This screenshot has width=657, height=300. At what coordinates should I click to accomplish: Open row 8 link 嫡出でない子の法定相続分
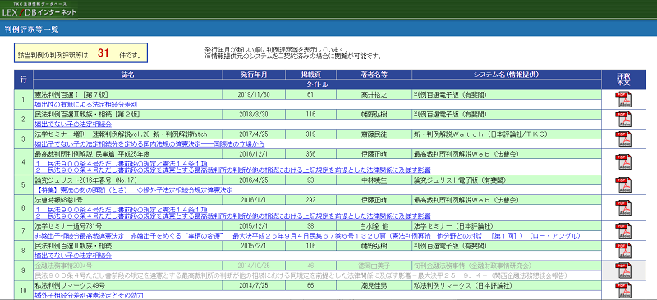73,255
